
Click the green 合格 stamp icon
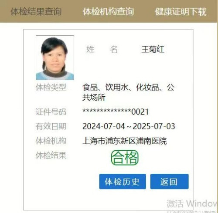(125, 158)
